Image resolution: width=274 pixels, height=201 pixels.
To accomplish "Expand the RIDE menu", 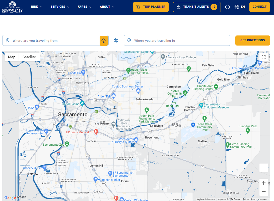I will click(x=37, y=7).
